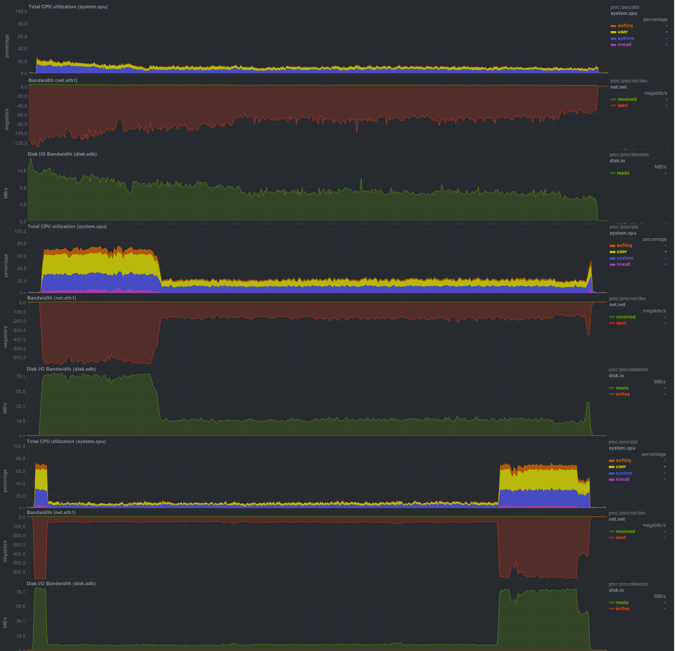Click the top "system.cpu" legend heading
This screenshot has height=651, width=675.
pyautogui.click(x=624, y=14)
